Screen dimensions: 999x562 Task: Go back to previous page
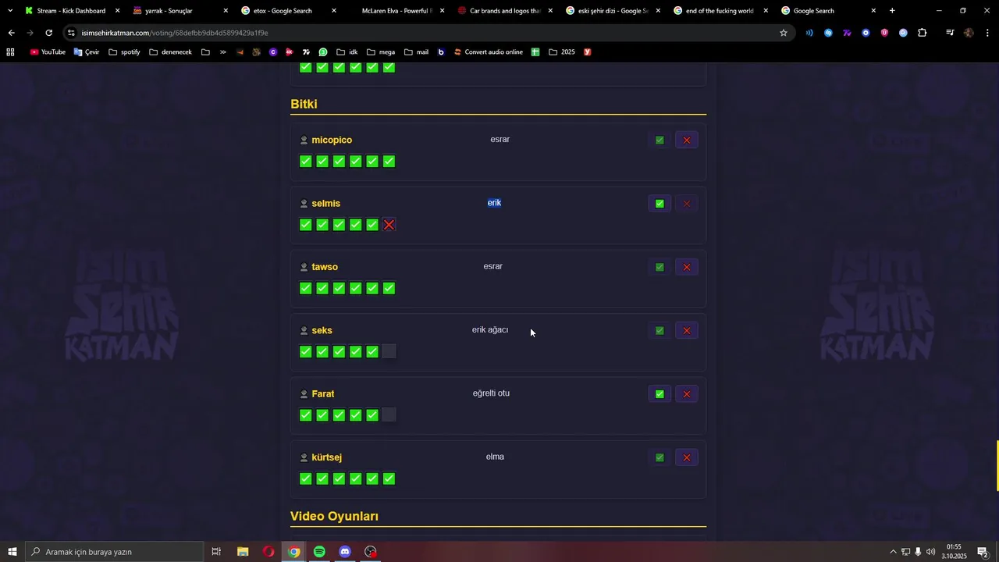(11, 33)
